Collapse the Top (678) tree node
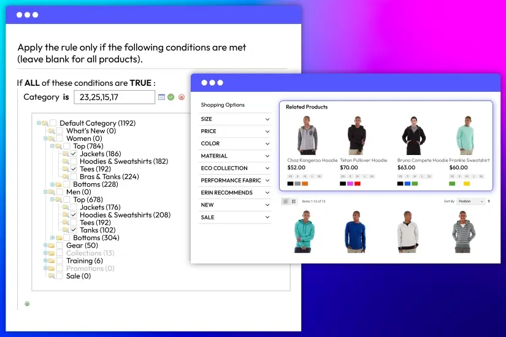The height and width of the screenshot is (337, 506). pos(52,200)
